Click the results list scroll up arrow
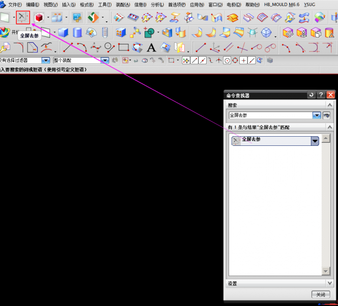This screenshot has width=338, height=306. tap(325, 138)
